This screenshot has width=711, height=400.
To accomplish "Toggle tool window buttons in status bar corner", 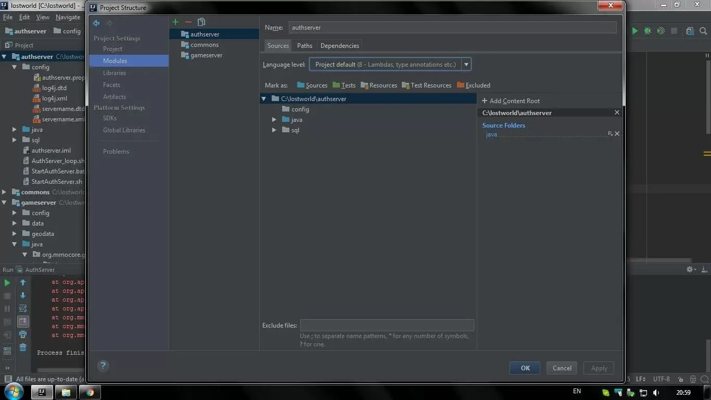I will tap(8, 379).
